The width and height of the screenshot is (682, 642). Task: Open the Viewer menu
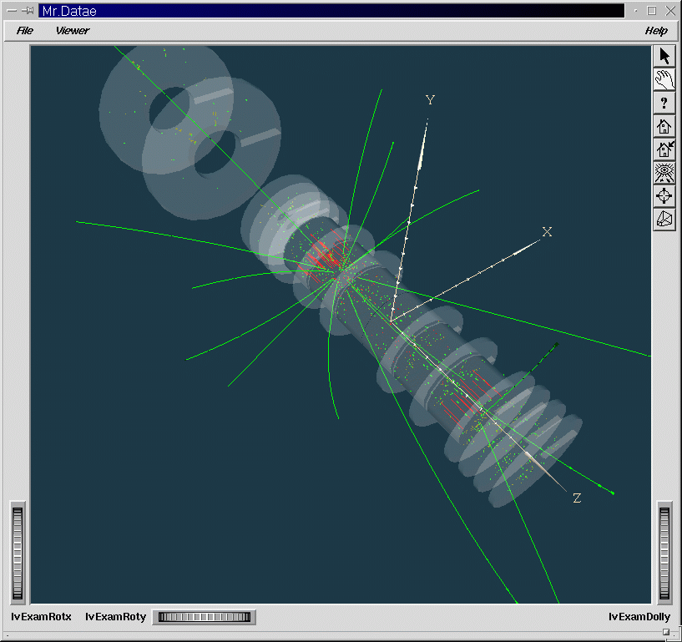point(73,31)
